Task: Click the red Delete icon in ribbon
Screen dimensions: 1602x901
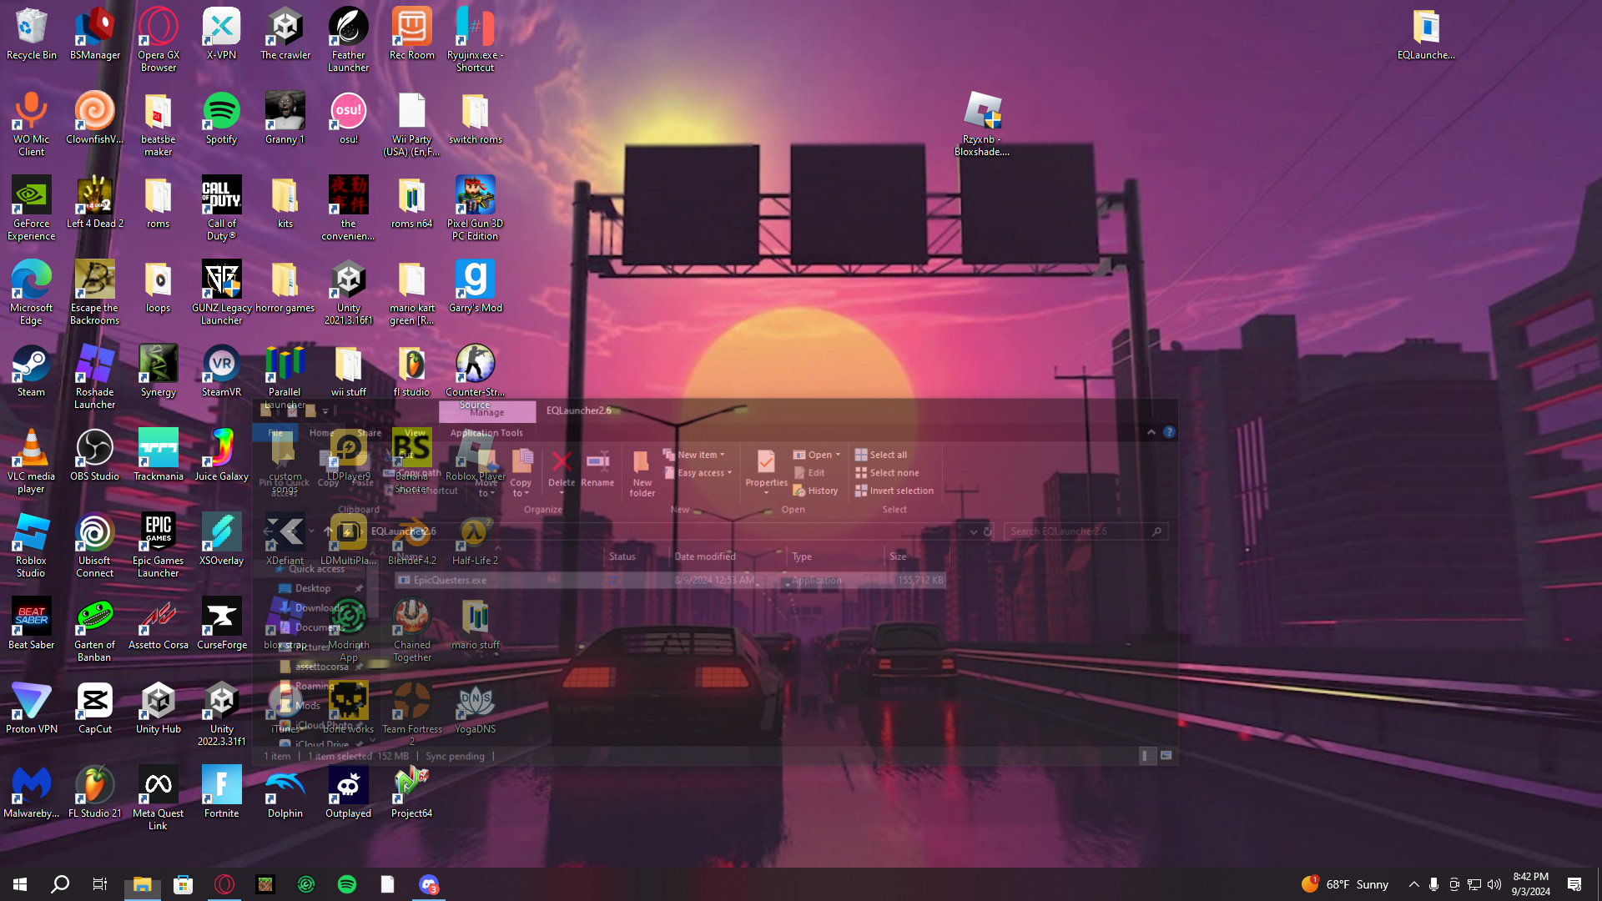Action: [562, 463]
